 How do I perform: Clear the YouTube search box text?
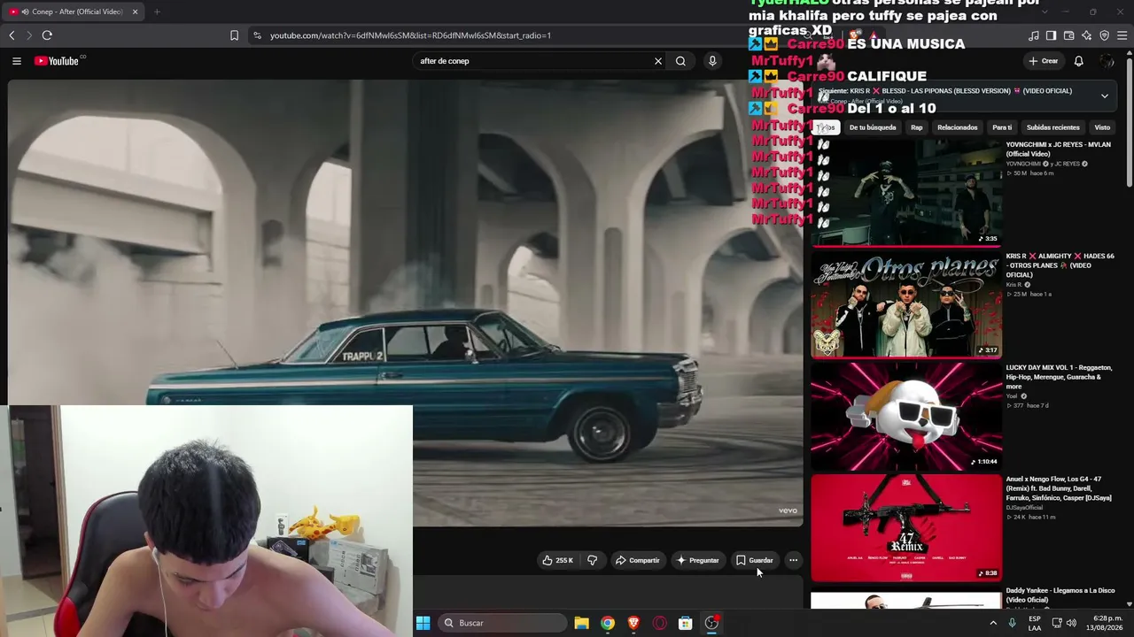point(658,61)
